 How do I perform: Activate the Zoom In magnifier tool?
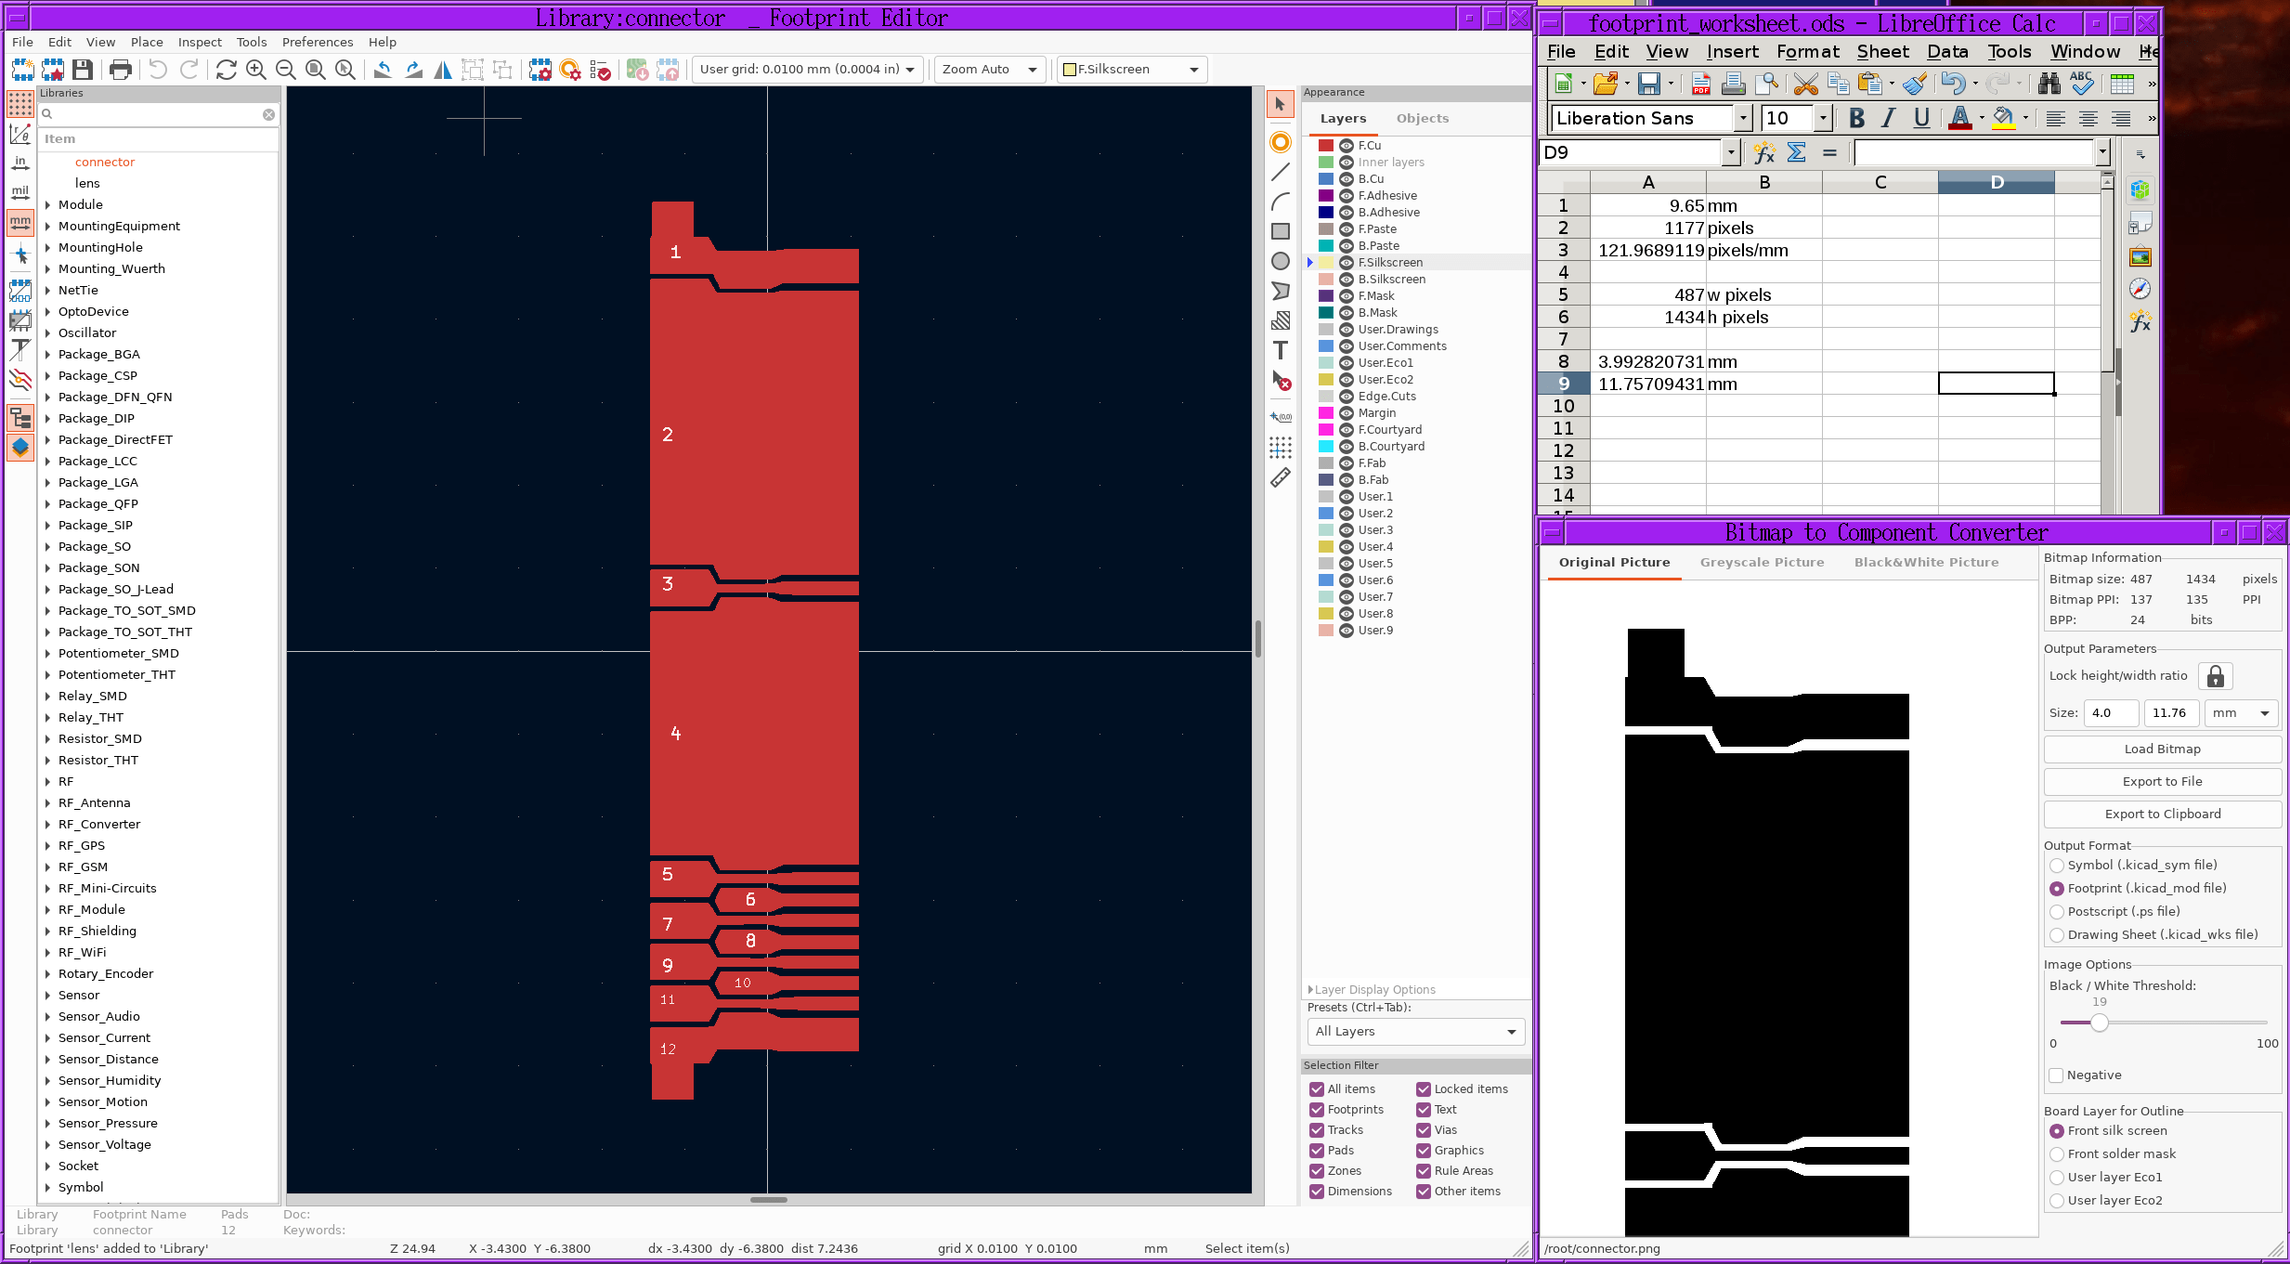[255, 70]
